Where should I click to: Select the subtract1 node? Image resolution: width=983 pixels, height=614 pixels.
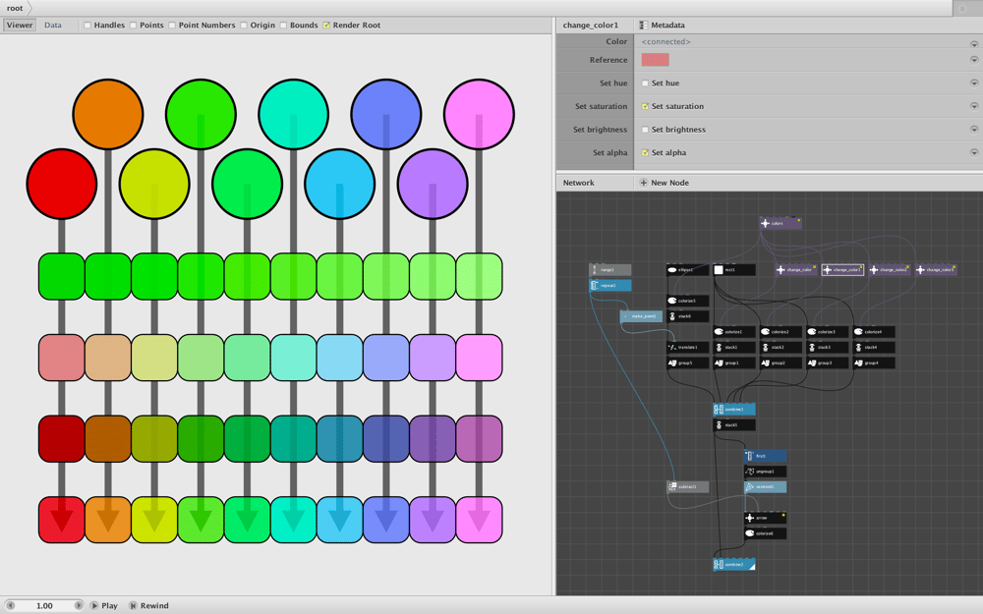point(688,487)
